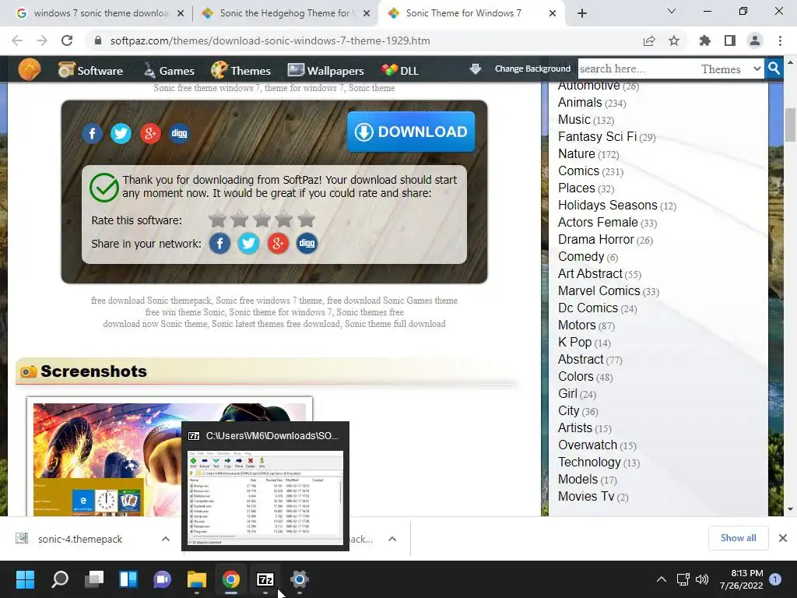Open taskbar Search
797x598 pixels.
click(59, 579)
